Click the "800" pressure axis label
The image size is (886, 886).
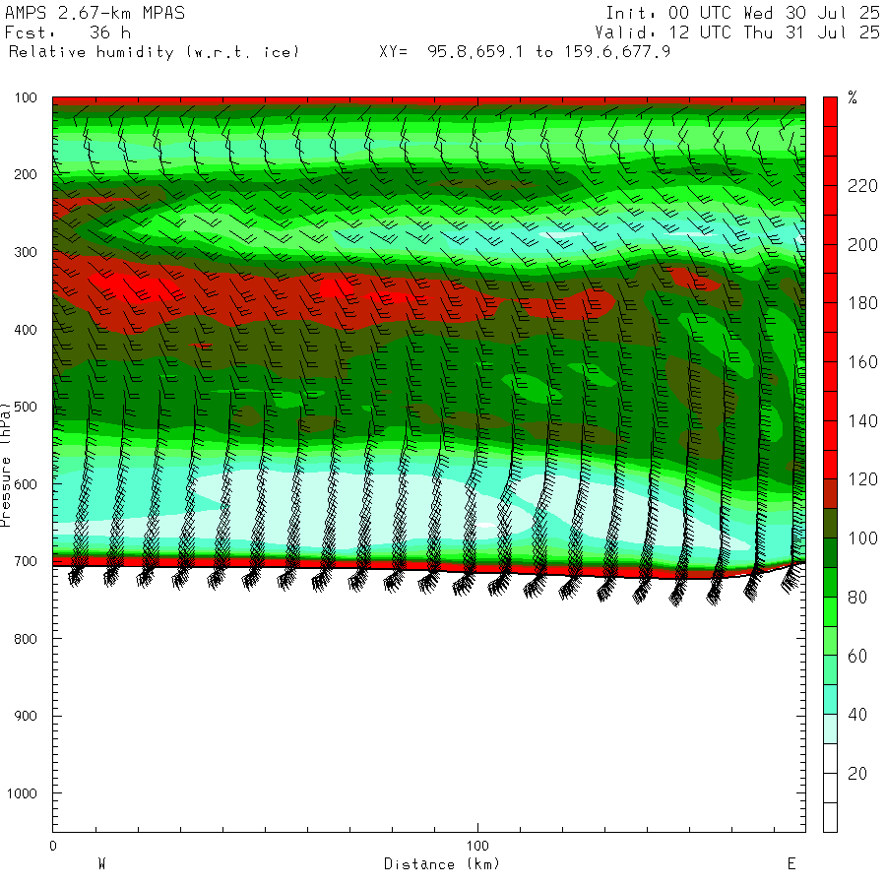26,639
